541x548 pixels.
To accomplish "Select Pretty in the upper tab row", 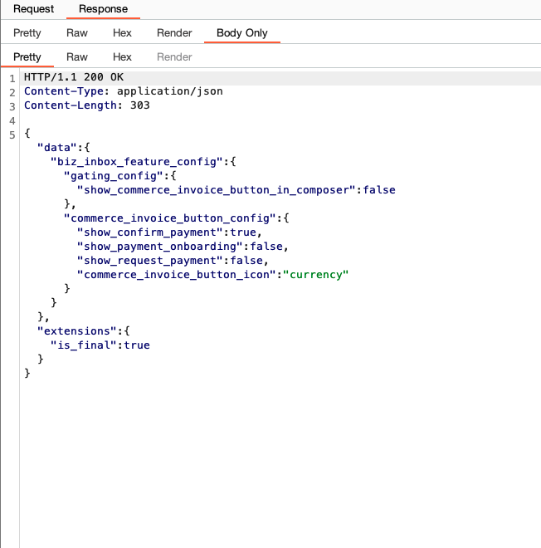I will (x=27, y=33).
